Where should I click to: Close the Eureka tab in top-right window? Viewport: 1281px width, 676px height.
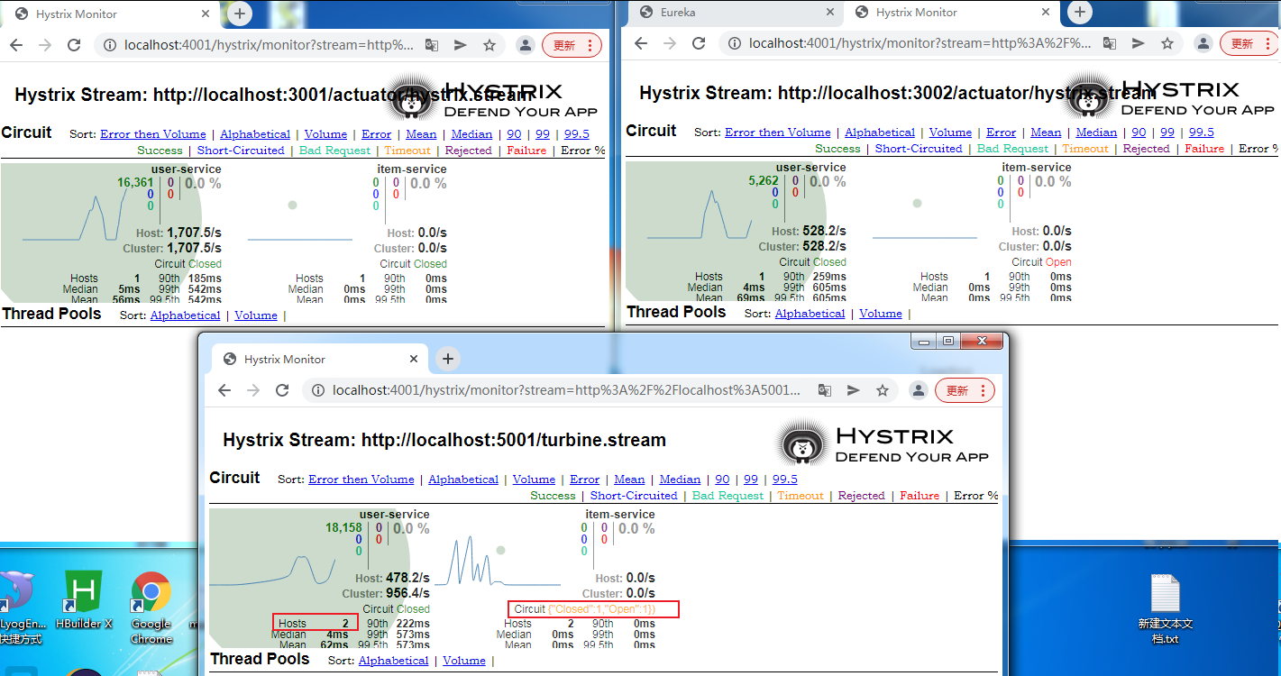click(830, 13)
